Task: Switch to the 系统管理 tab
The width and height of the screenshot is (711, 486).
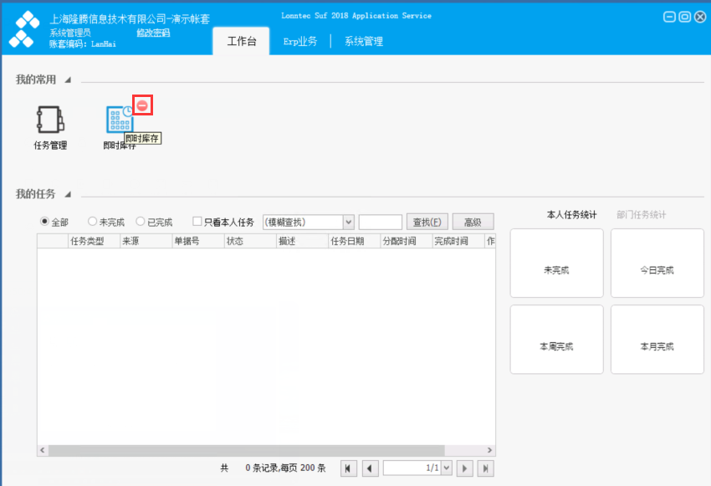Action: pyautogui.click(x=364, y=41)
